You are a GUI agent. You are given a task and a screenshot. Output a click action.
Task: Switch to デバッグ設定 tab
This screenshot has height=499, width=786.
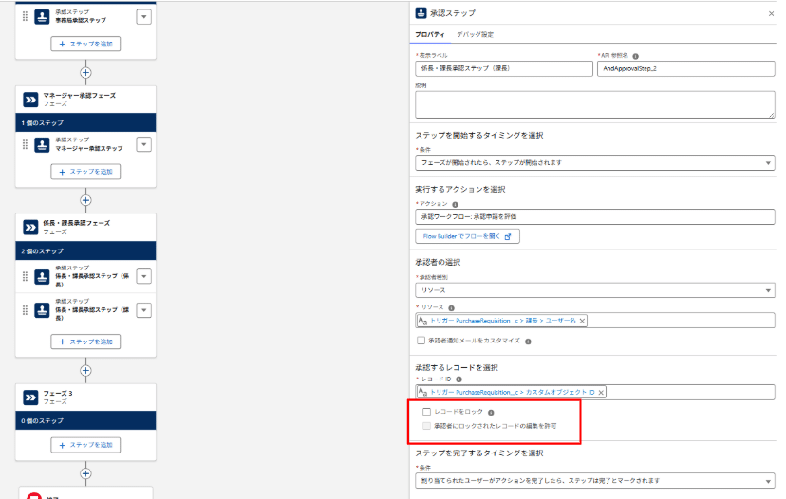coord(476,34)
